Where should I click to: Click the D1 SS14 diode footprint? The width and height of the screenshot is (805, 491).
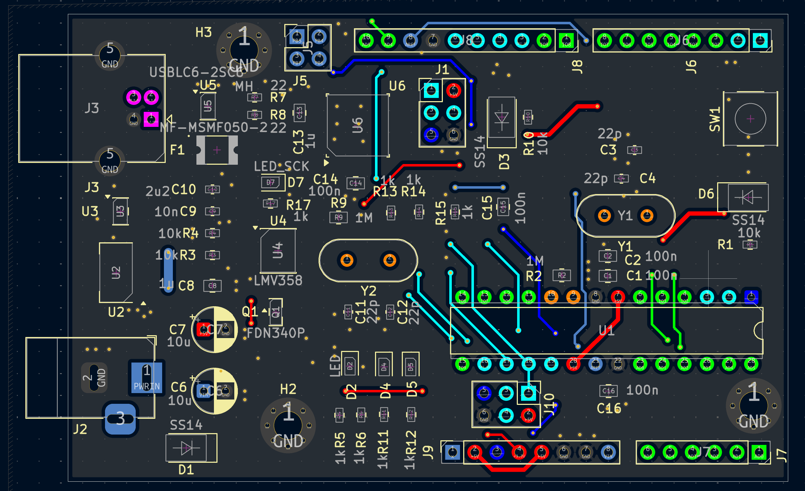point(187,448)
